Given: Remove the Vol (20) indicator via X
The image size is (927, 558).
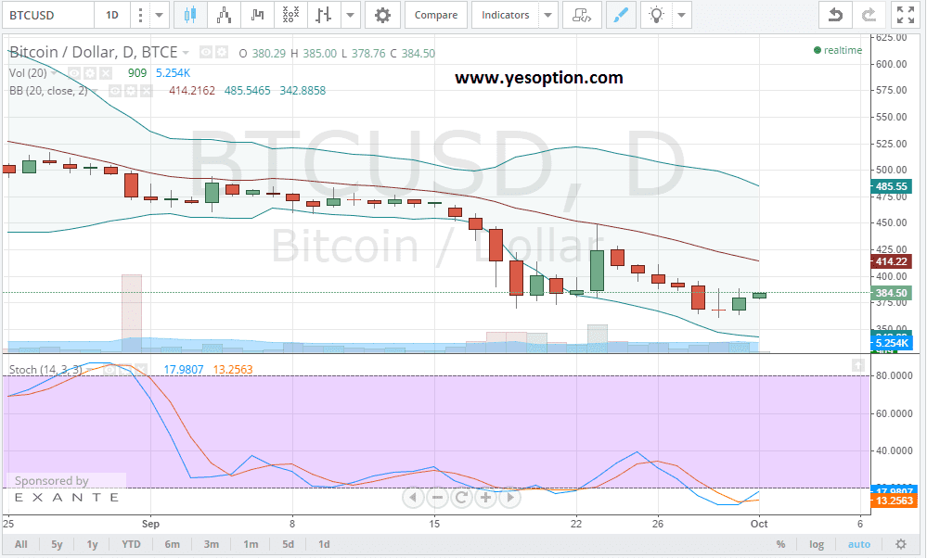Looking at the screenshot, I should 105,73.
